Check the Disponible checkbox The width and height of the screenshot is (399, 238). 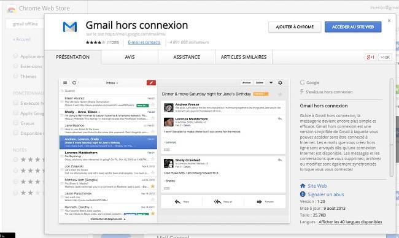point(15,133)
